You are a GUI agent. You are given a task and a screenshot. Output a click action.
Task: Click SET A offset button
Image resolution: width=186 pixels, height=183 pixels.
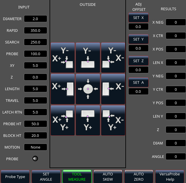pos(138,82)
